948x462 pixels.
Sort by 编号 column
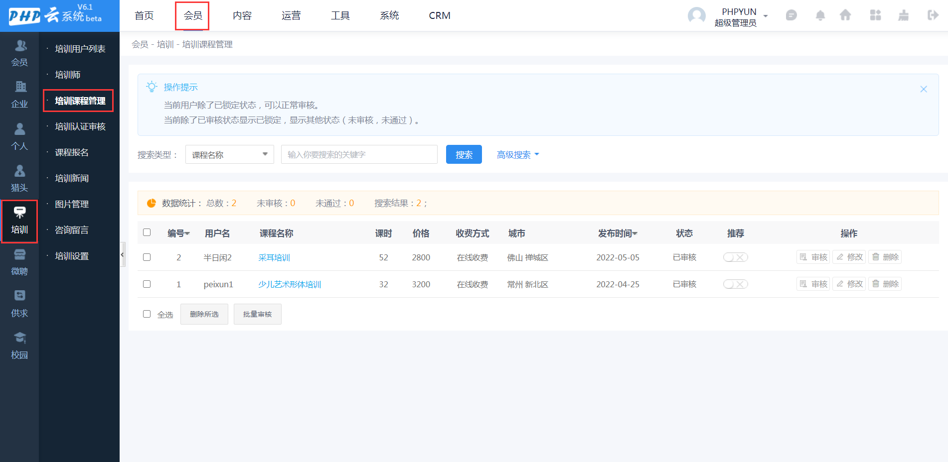click(178, 233)
